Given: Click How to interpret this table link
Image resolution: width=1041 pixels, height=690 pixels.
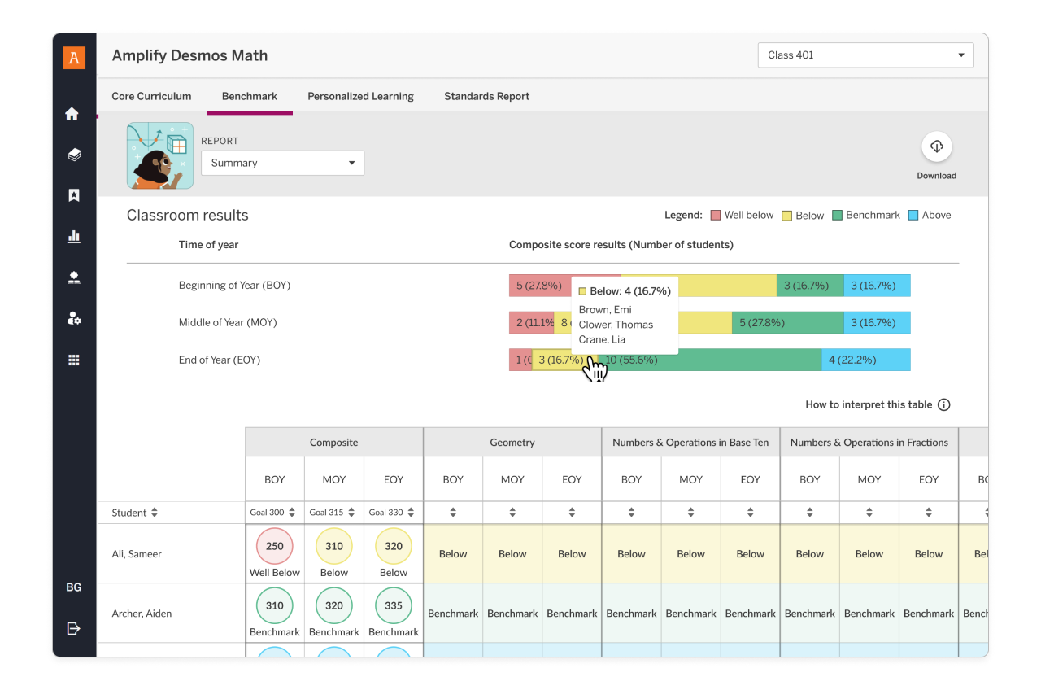Looking at the screenshot, I should [x=869, y=404].
